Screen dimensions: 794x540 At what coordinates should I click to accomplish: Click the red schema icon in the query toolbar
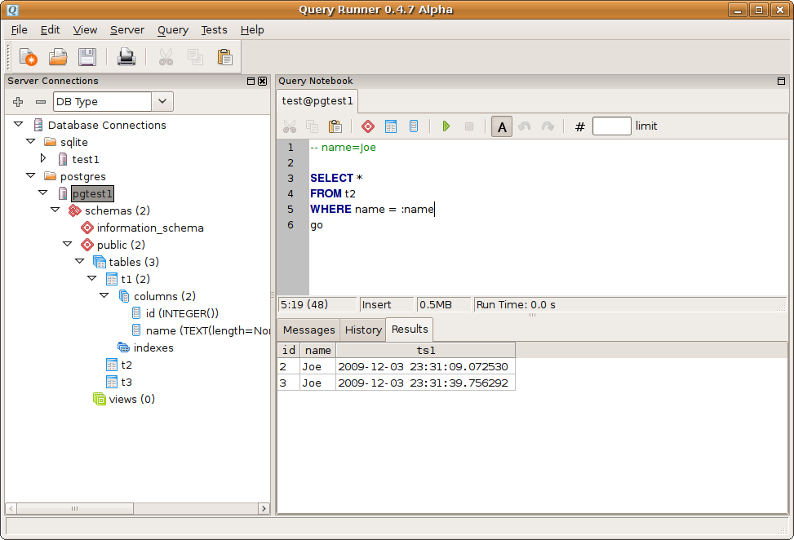(x=368, y=126)
